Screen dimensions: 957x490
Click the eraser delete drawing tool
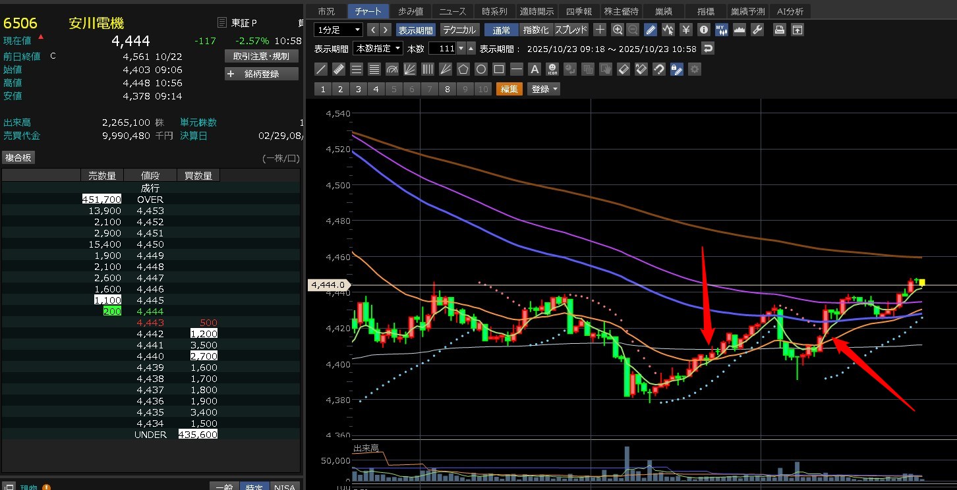623,69
